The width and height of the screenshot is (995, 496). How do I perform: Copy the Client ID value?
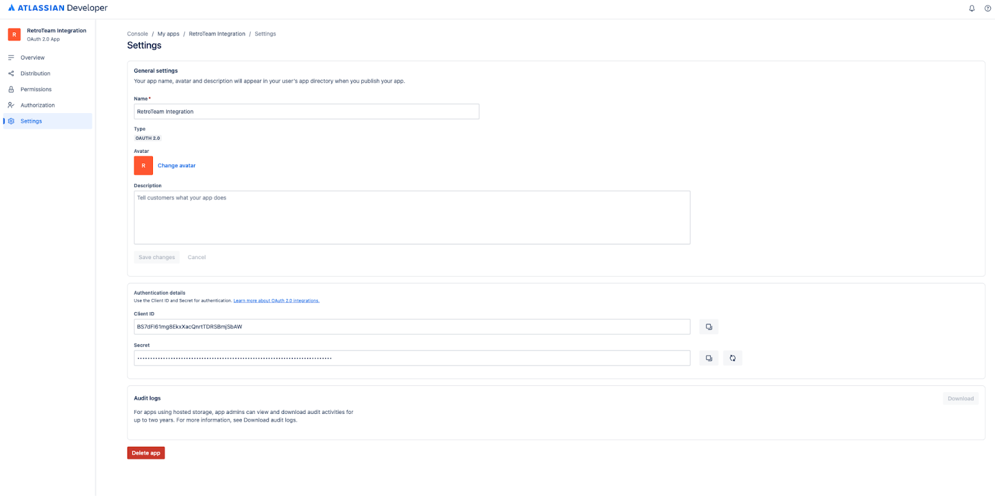[x=709, y=327]
